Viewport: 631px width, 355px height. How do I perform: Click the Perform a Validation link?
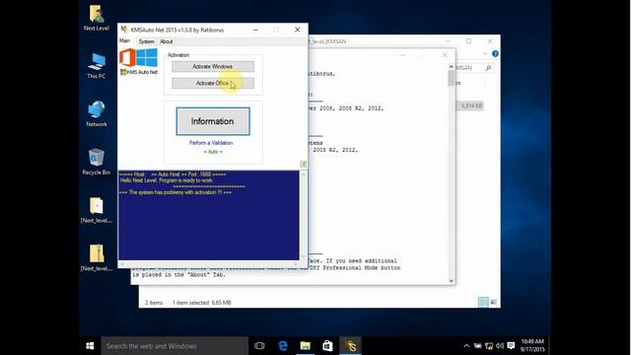tap(211, 143)
